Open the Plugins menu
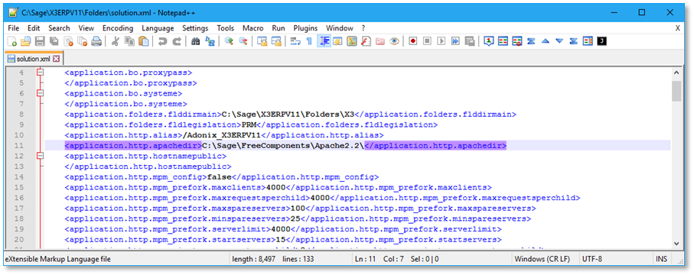Image resolution: width=694 pixels, height=275 pixels. (305, 27)
